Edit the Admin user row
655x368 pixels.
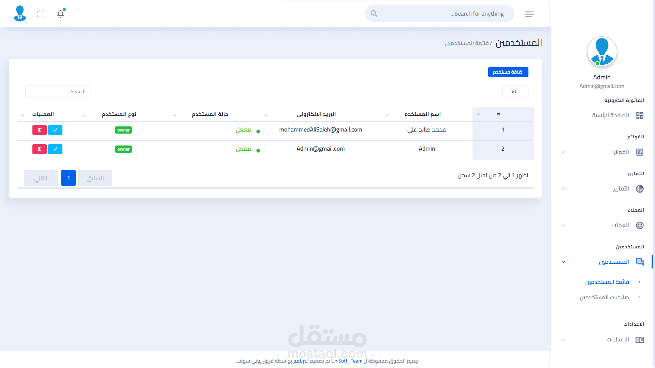tap(55, 149)
